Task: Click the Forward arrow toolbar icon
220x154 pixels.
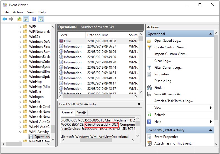Action: point(11,19)
